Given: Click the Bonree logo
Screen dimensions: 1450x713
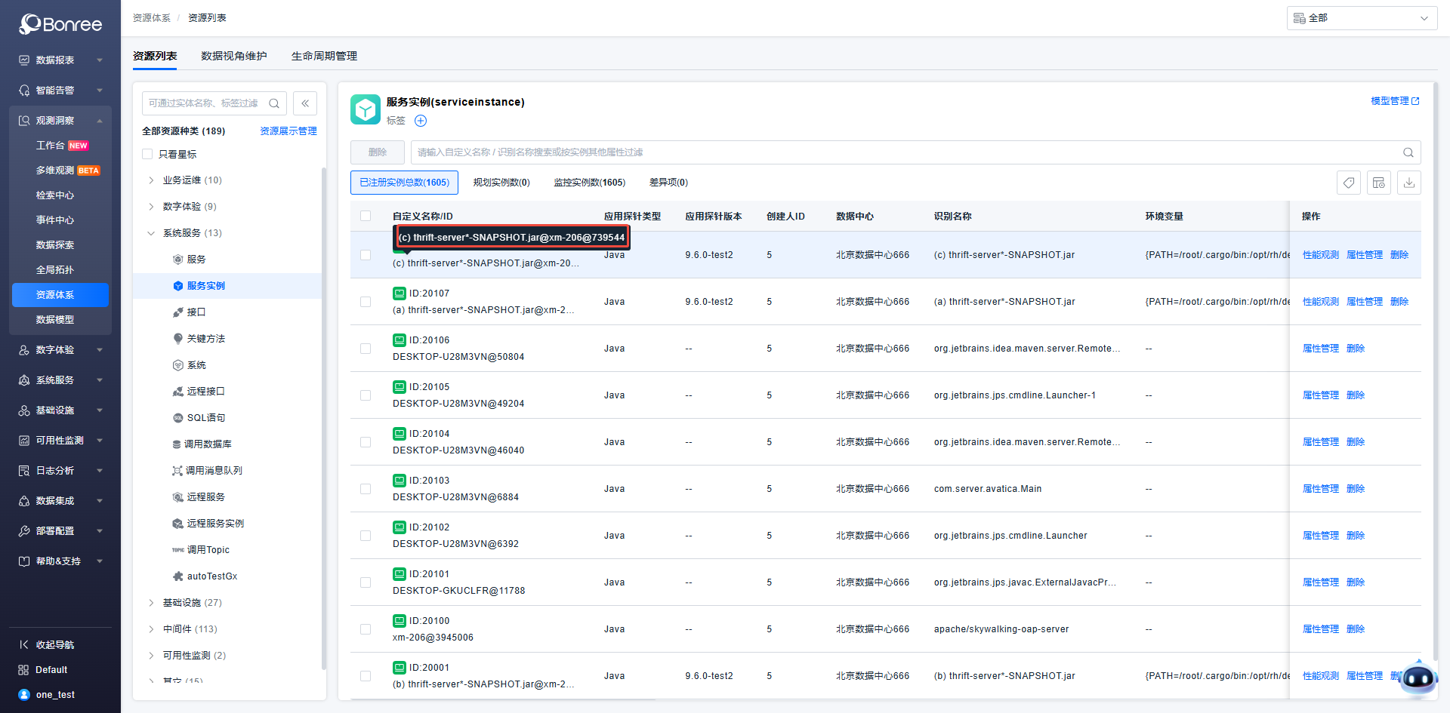Looking at the screenshot, I should point(60,24).
